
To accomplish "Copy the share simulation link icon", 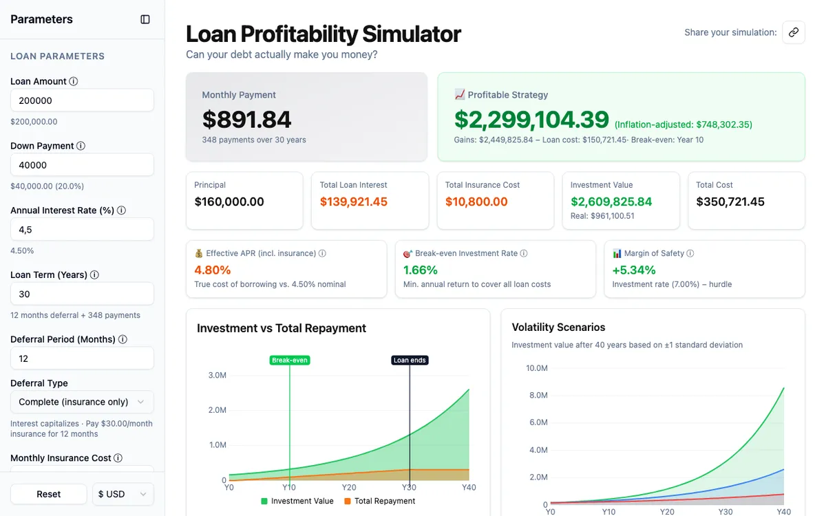I will 794,32.
